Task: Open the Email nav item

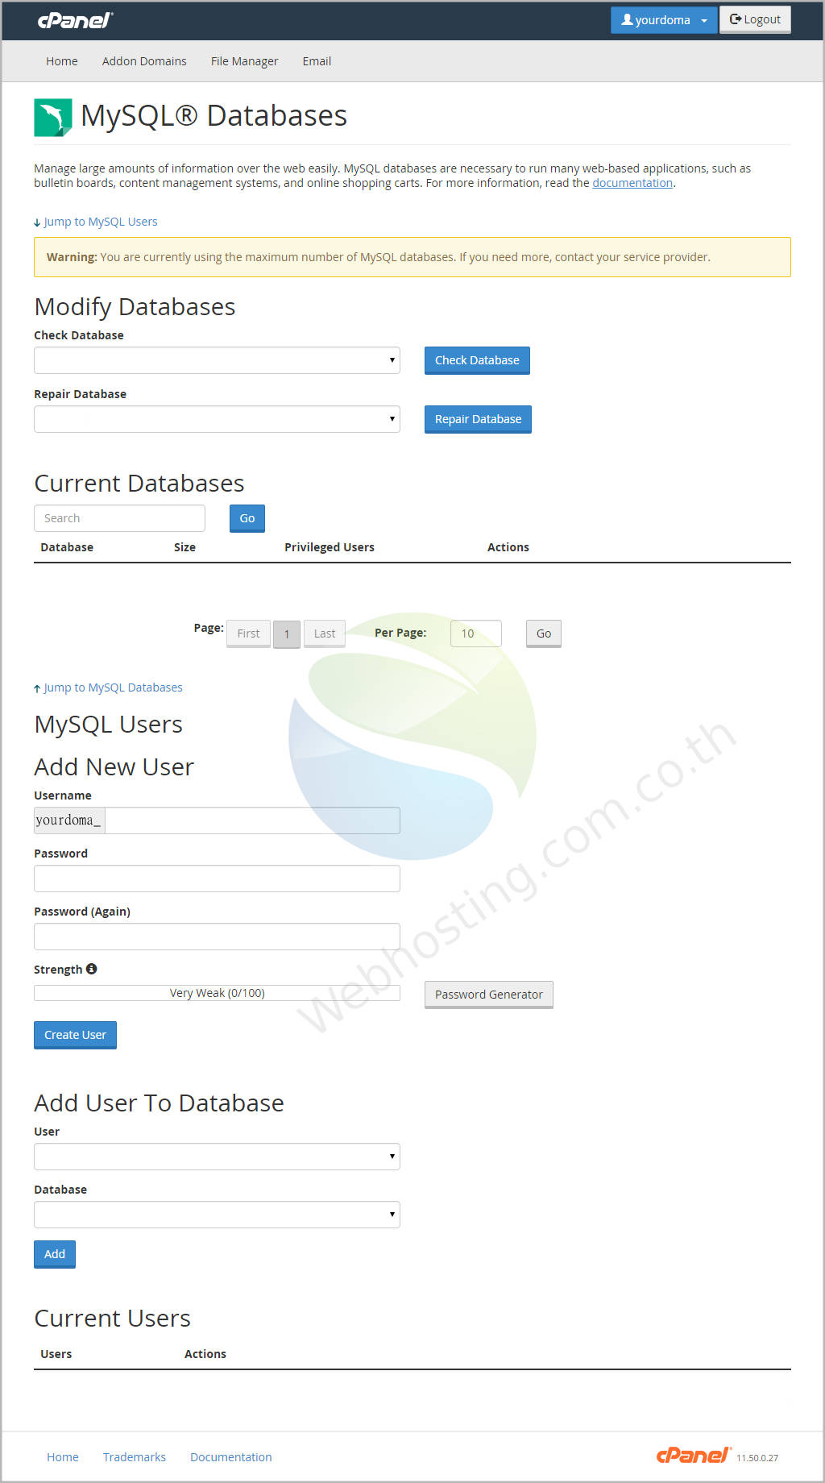Action: (x=317, y=61)
